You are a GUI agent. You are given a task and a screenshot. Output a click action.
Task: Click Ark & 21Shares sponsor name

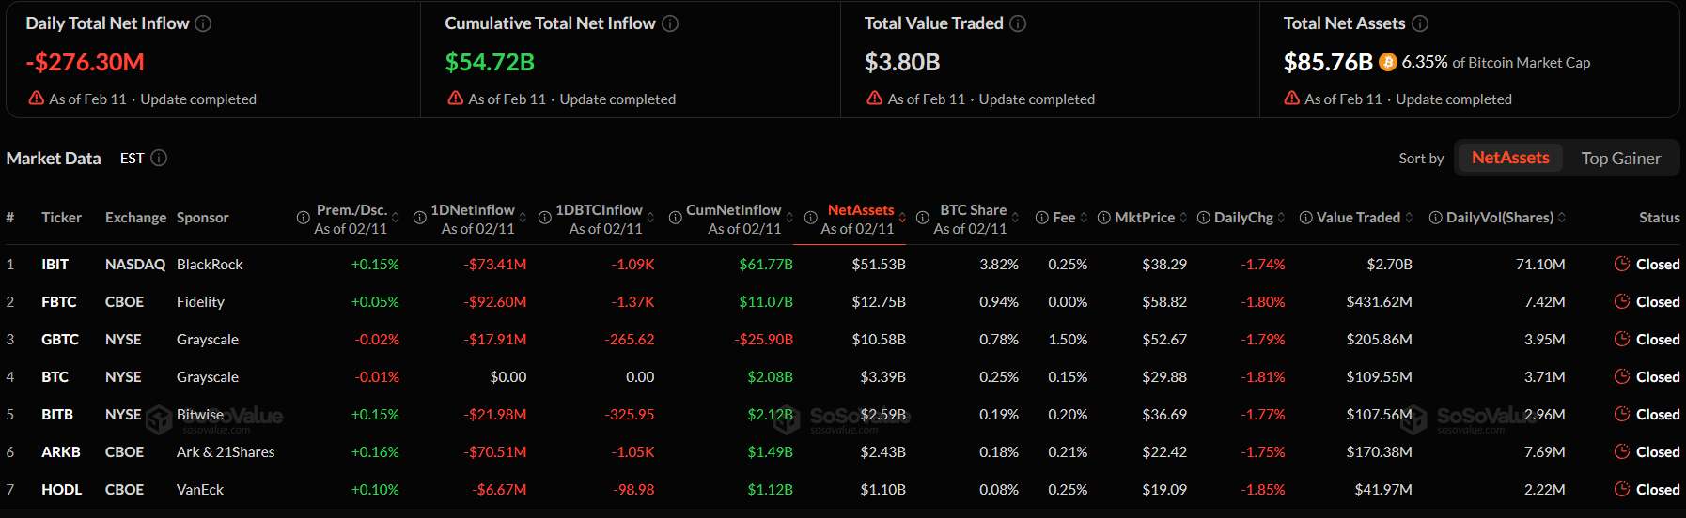[x=226, y=452]
